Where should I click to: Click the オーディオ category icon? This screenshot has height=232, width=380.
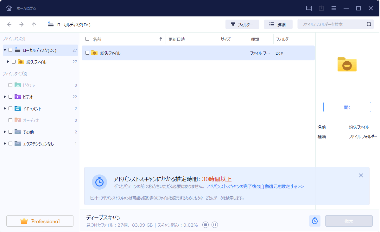pyautogui.click(x=18, y=120)
